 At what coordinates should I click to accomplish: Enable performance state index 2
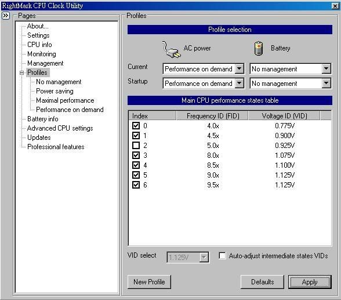[136, 145]
